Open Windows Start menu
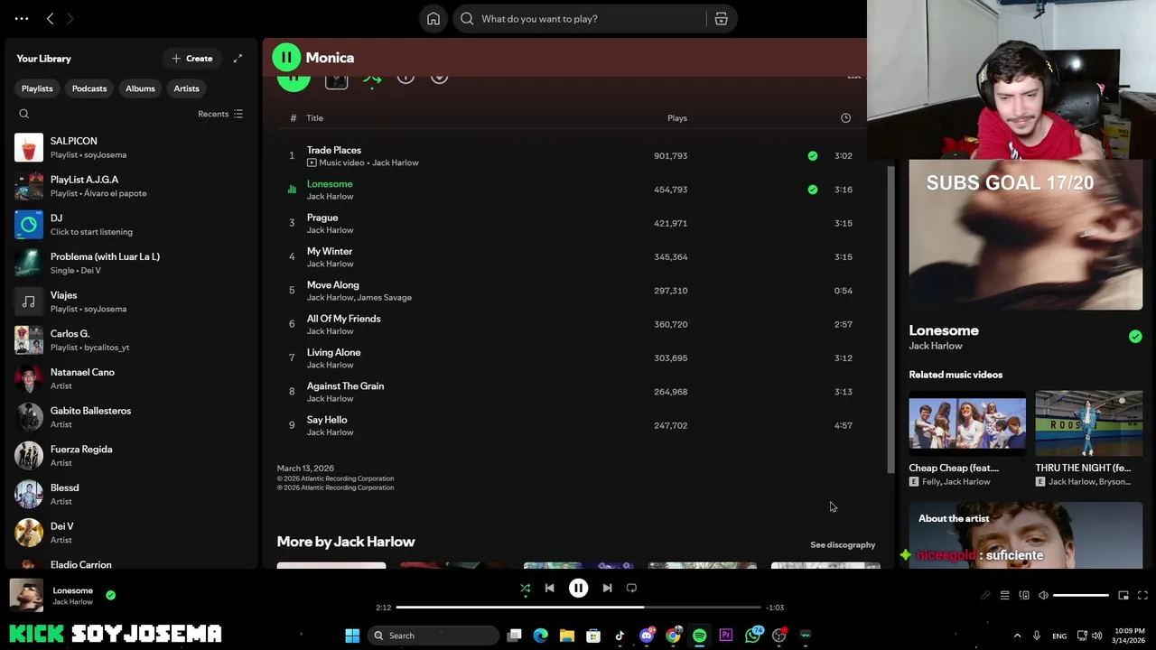Image resolution: width=1156 pixels, height=650 pixels. 352,636
